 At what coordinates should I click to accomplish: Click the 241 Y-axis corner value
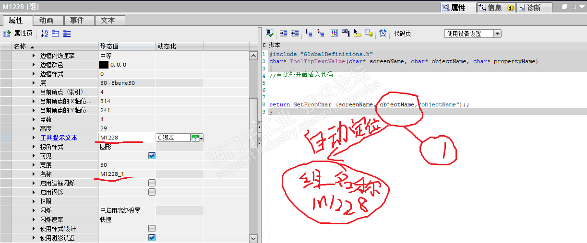(105, 110)
